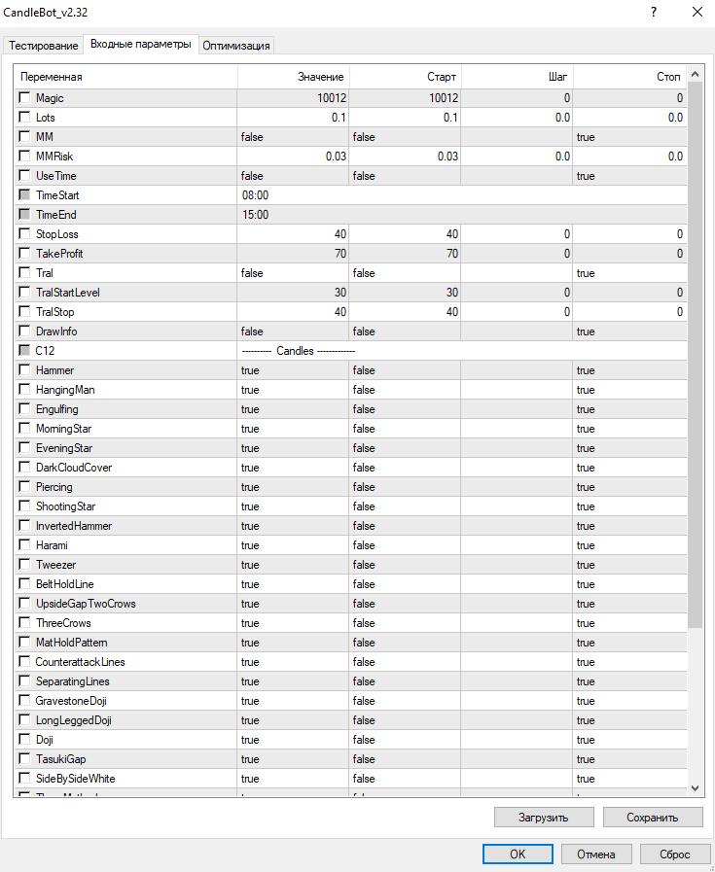Screen dimensions: 715x872
Task: Click the Отмена button
Action: [595, 855]
